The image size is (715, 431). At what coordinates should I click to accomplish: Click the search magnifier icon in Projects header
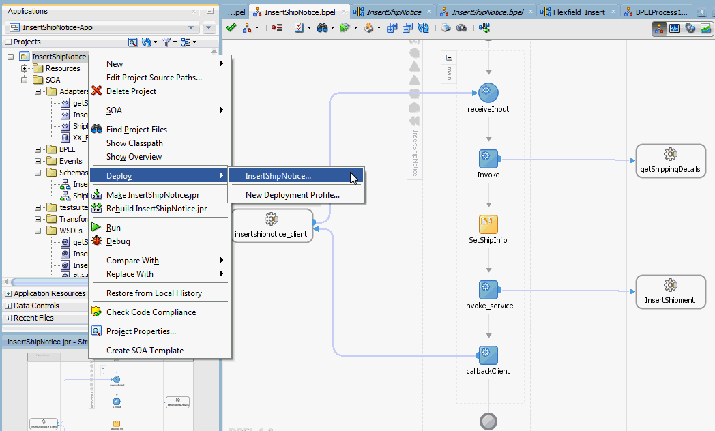132,42
